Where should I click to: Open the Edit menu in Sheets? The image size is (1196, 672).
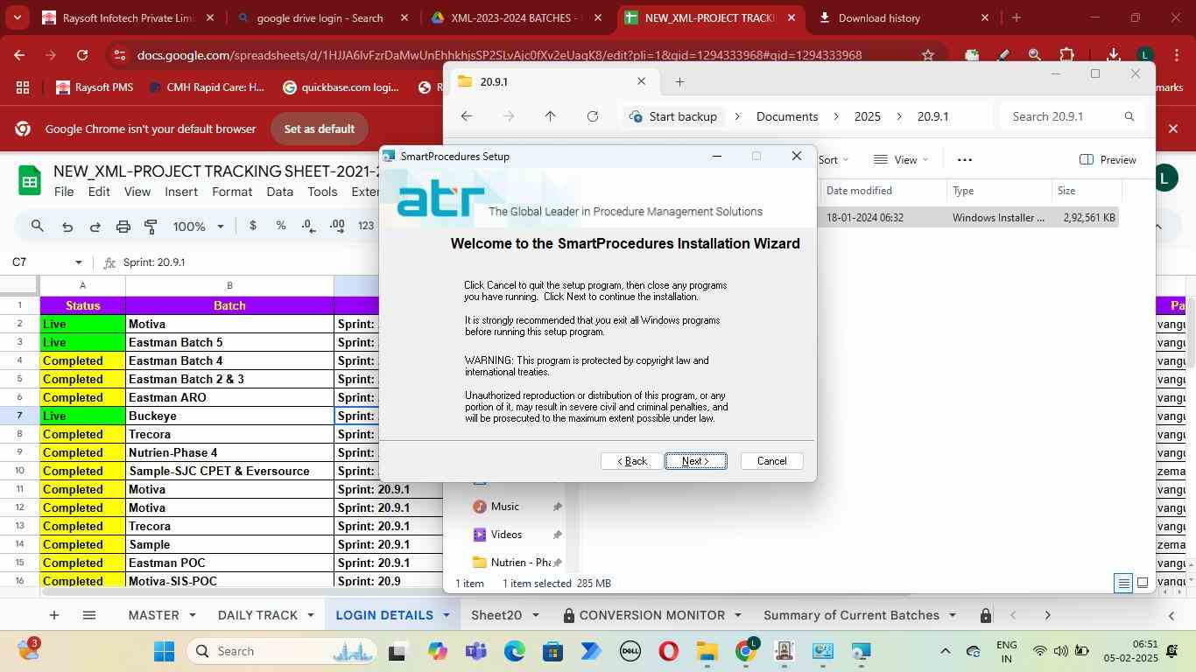coord(99,192)
